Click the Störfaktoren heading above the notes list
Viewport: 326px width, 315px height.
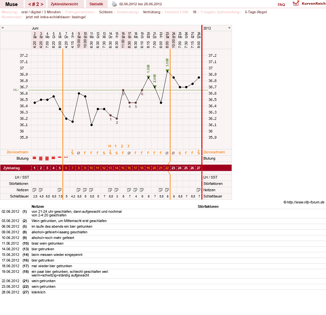pos(208,206)
